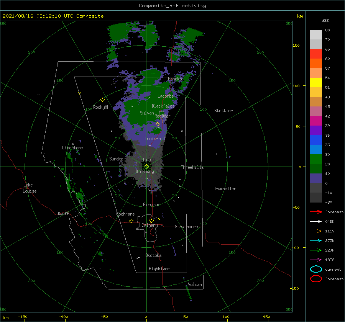
Task: Click the Okotoks label
Action: tap(153, 255)
